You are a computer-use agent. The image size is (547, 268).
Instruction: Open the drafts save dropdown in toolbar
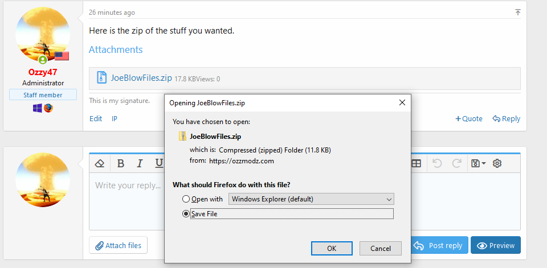click(x=478, y=163)
